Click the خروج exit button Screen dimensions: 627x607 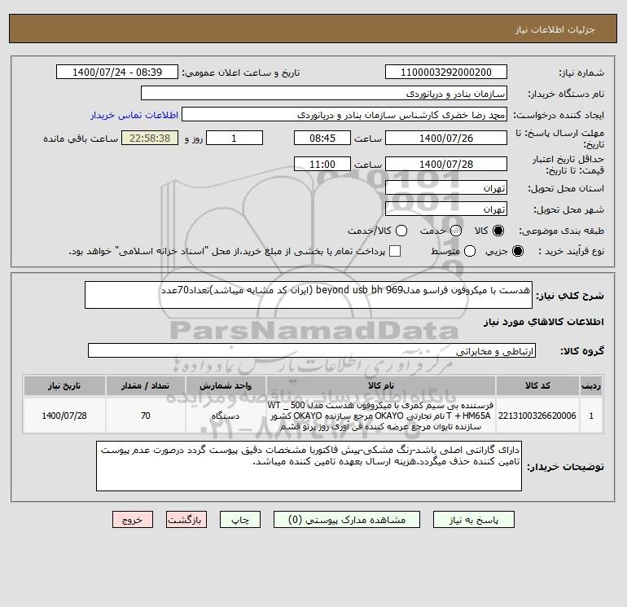point(133,520)
